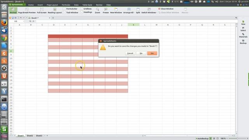
Task: Open the Page Layout ribbon tab
Action: click(52, 5)
